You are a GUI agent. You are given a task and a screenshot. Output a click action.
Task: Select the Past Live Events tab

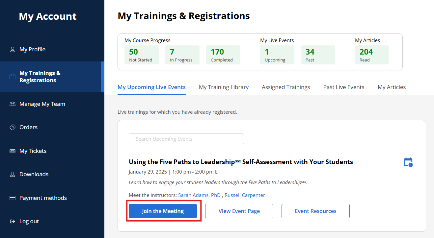(x=344, y=87)
